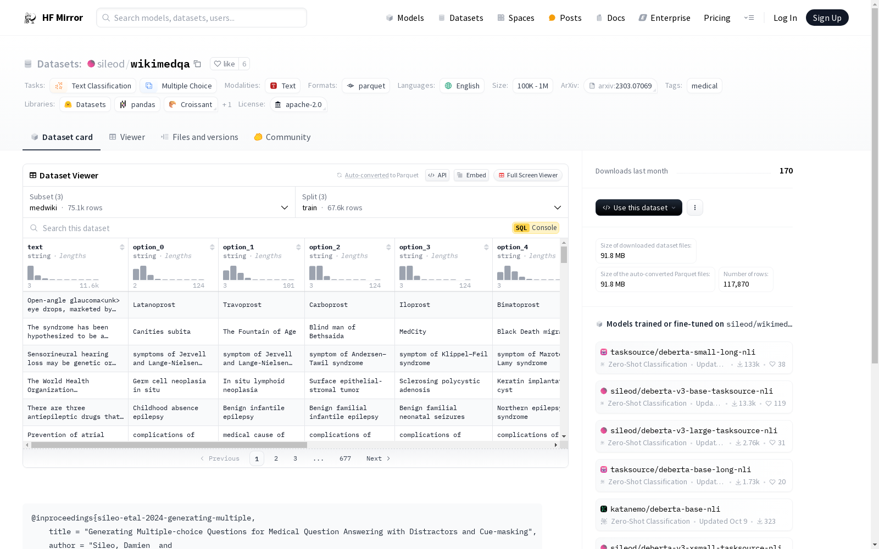Click the Text Classification task tag
Viewport: 879px width, 549px height.
click(93, 86)
